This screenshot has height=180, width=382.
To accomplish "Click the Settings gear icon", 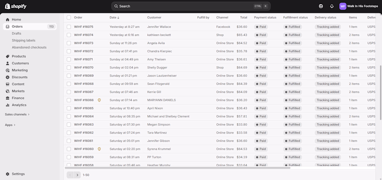I will [8, 174].
